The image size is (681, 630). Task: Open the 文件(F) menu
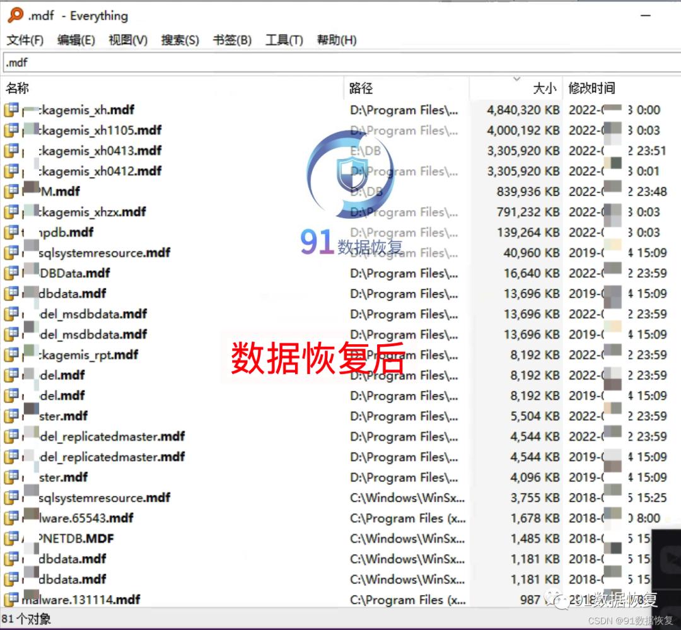point(25,39)
